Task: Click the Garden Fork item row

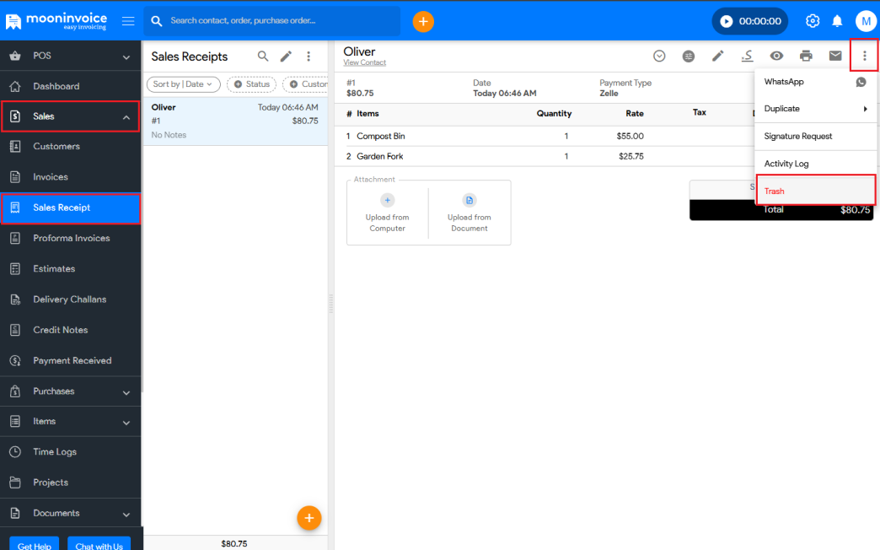Action: pyautogui.click(x=545, y=157)
